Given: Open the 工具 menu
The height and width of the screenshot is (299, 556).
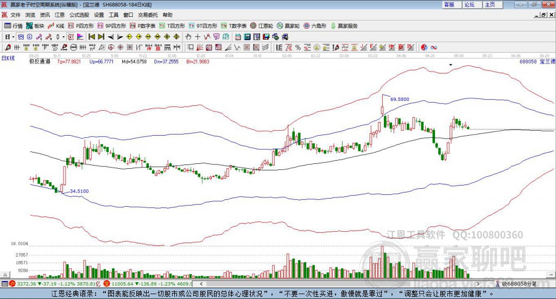Looking at the screenshot, I should pos(113,15).
